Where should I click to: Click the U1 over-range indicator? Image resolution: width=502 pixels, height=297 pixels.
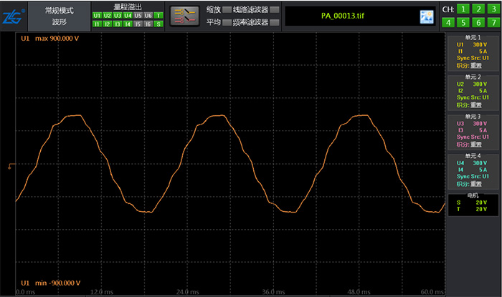tap(97, 14)
